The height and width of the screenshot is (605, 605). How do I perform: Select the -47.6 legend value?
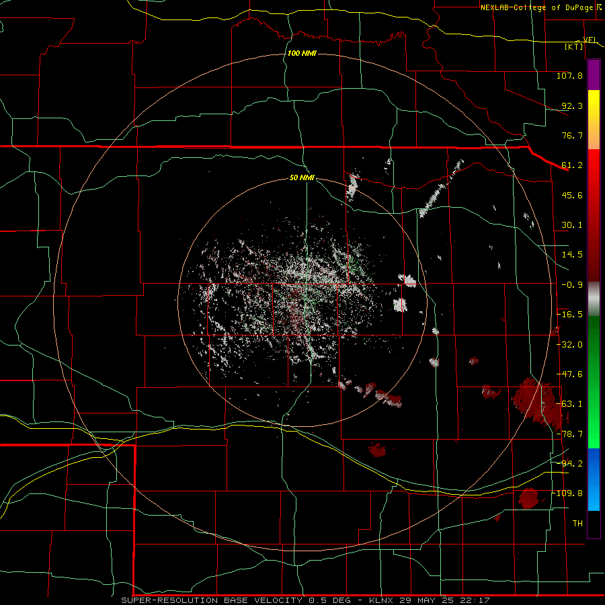569,374
